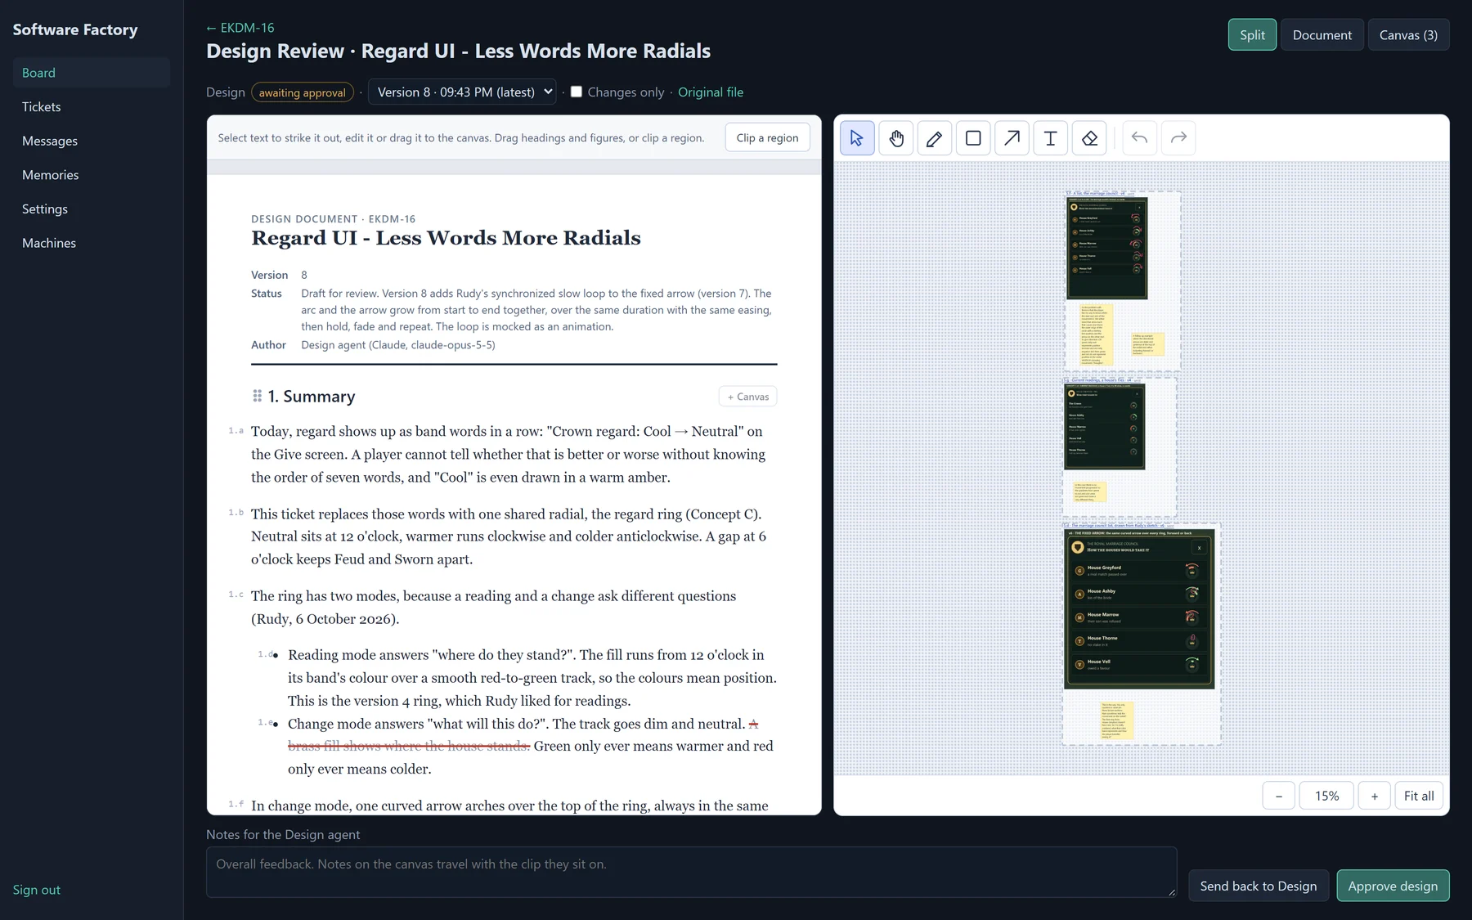This screenshot has width=1472, height=920.
Task: Zoom out the canvas with minus button
Action: [1279, 796]
